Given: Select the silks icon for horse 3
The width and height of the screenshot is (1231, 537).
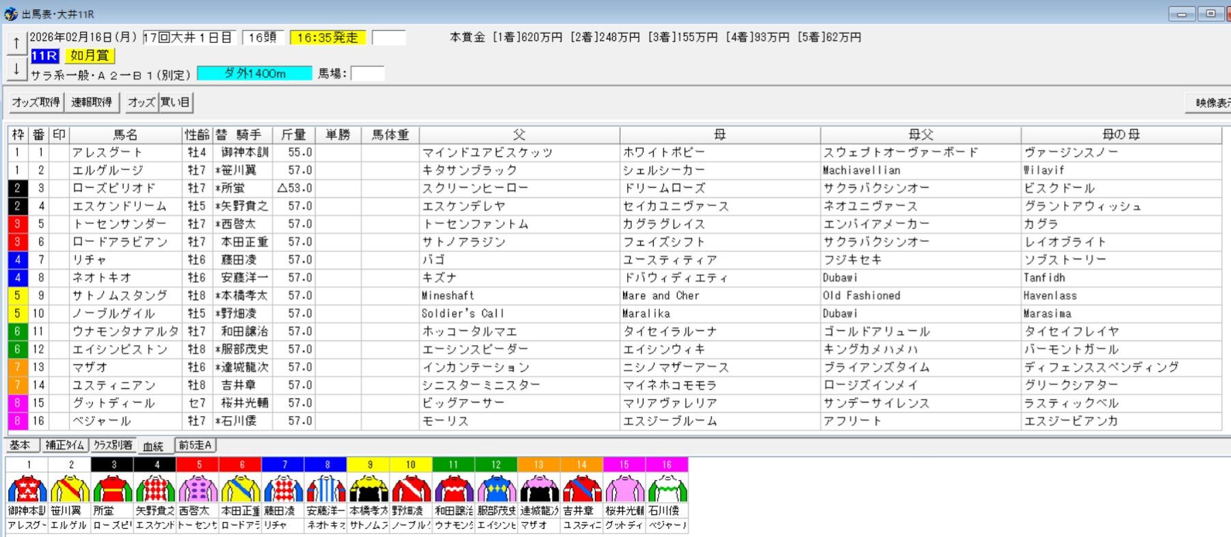Looking at the screenshot, I should click(113, 489).
